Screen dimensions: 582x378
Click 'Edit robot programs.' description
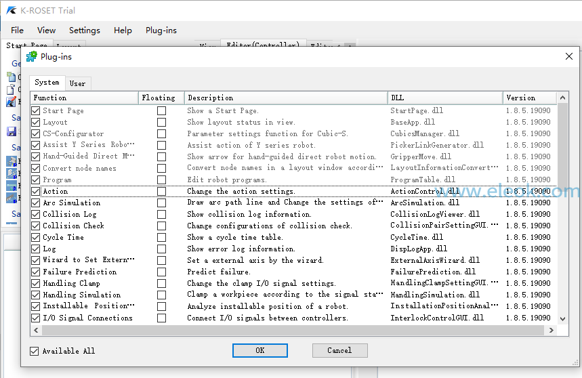pyautogui.click(x=227, y=180)
